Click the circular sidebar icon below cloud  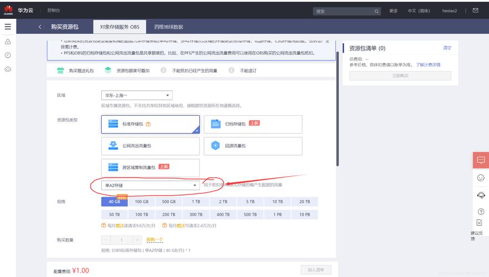point(8,55)
